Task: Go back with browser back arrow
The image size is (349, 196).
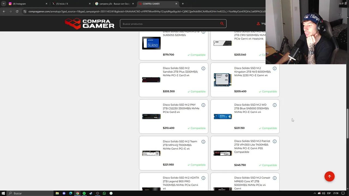Action: coord(4,11)
